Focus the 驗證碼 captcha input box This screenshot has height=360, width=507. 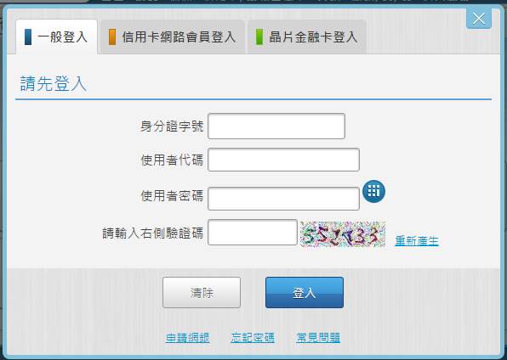(253, 233)
